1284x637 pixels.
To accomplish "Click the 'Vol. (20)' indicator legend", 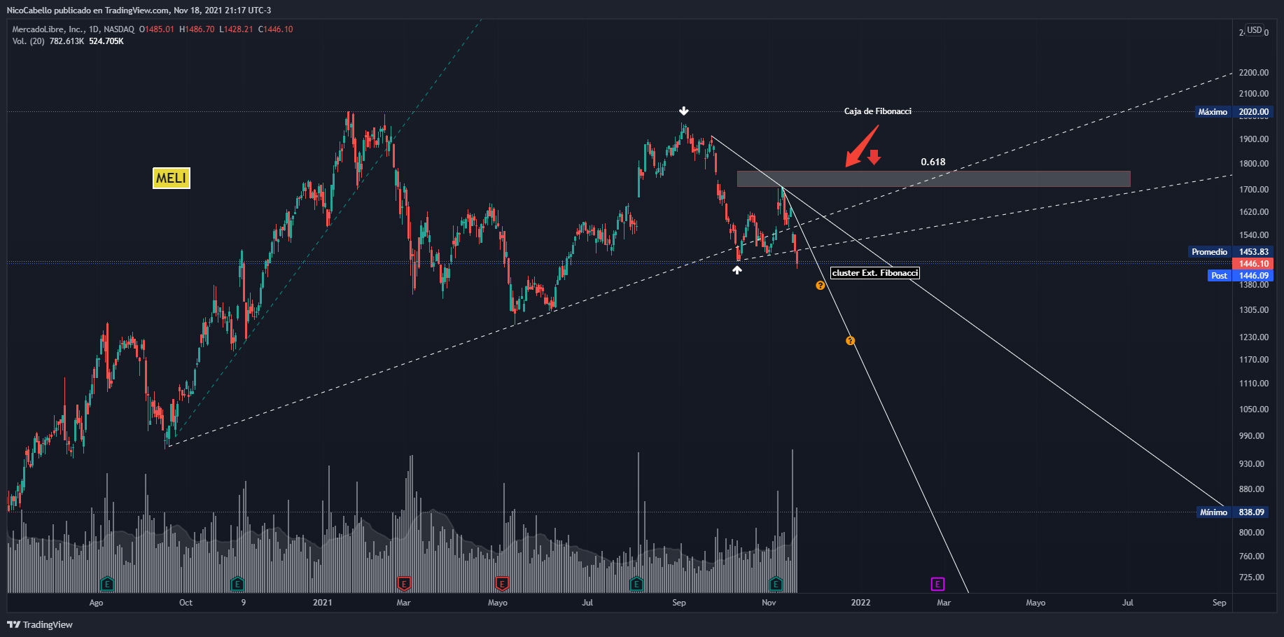I will pos(29,41).
